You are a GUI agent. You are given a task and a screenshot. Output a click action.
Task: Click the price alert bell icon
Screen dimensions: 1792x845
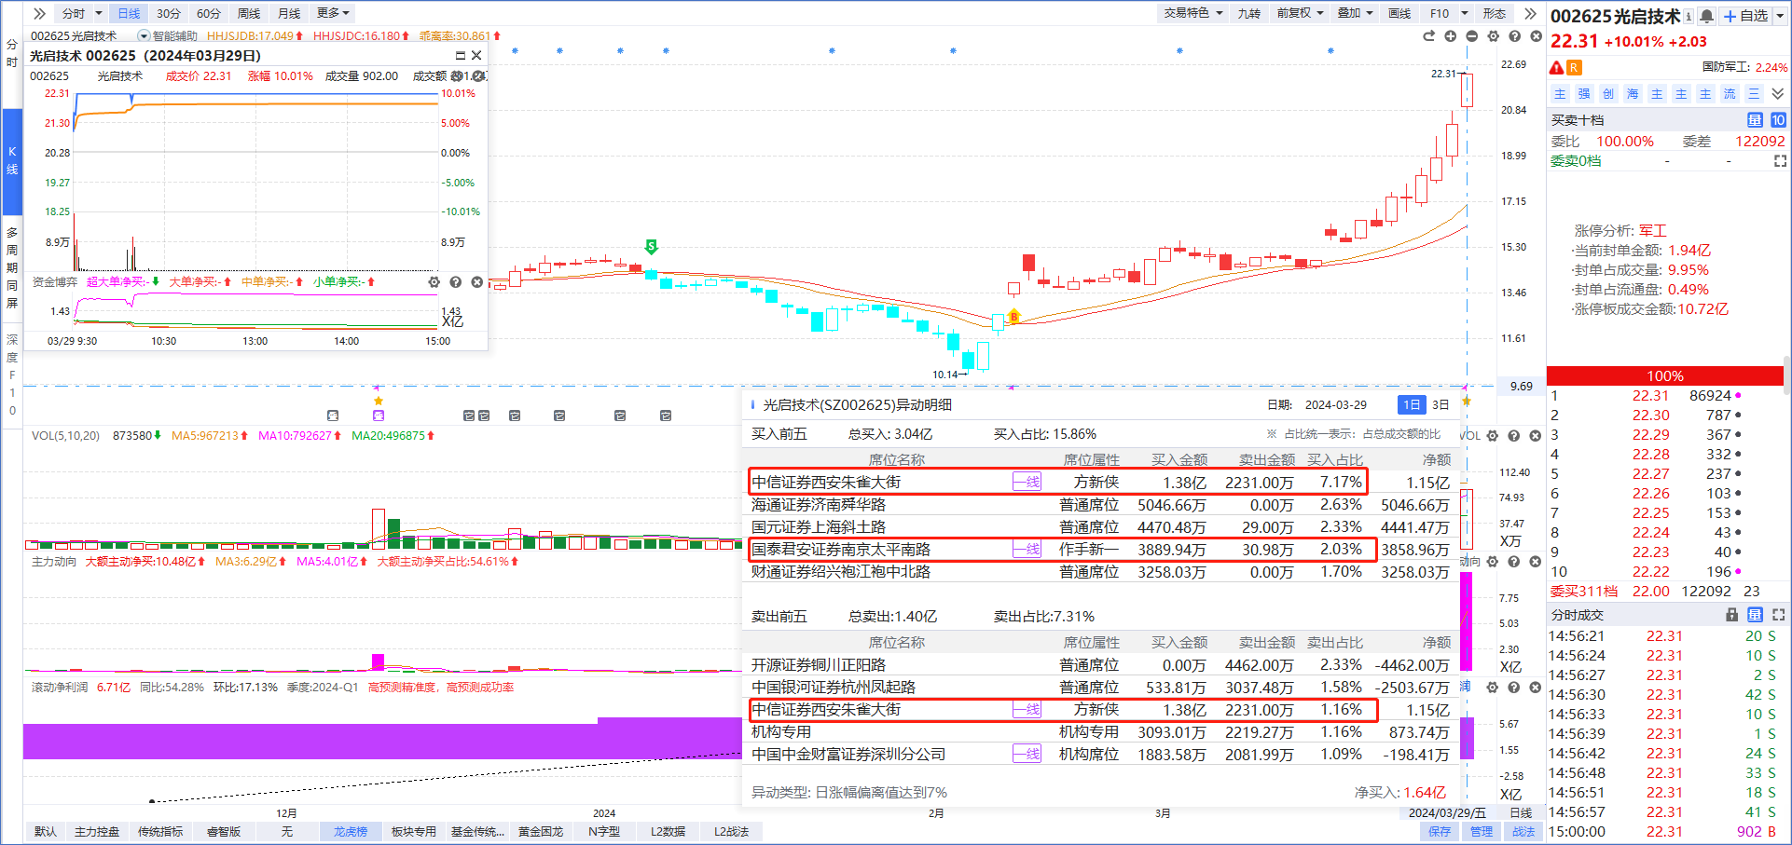[x=1706, y=16]
